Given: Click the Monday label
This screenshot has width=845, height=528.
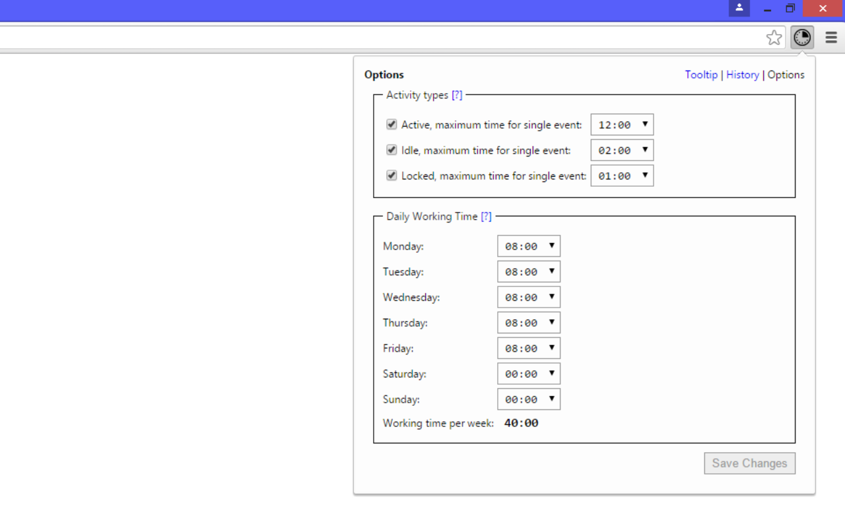Looking at the screenshot, I should [403, 246].
